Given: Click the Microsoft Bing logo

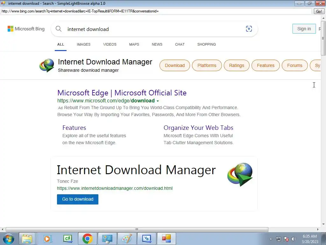Looking at the screenshot, I should point(26,29).
